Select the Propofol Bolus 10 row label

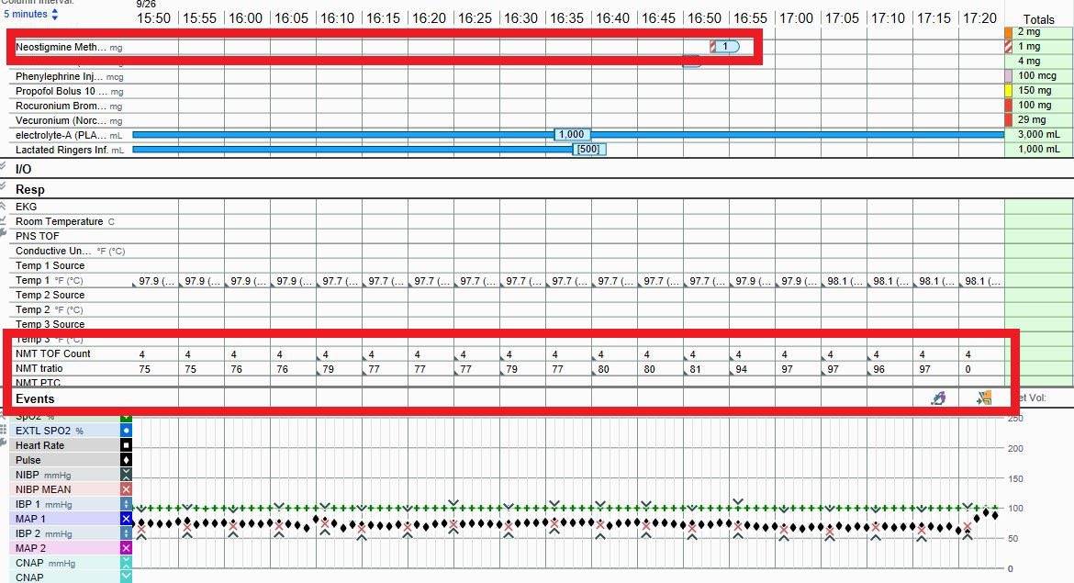[62, 91]
